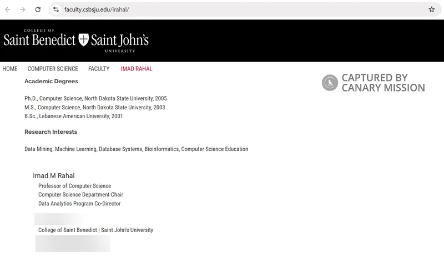
Task: Bookmark this page with the star icon
Action: pyautogui.click(x=432, y=9)
